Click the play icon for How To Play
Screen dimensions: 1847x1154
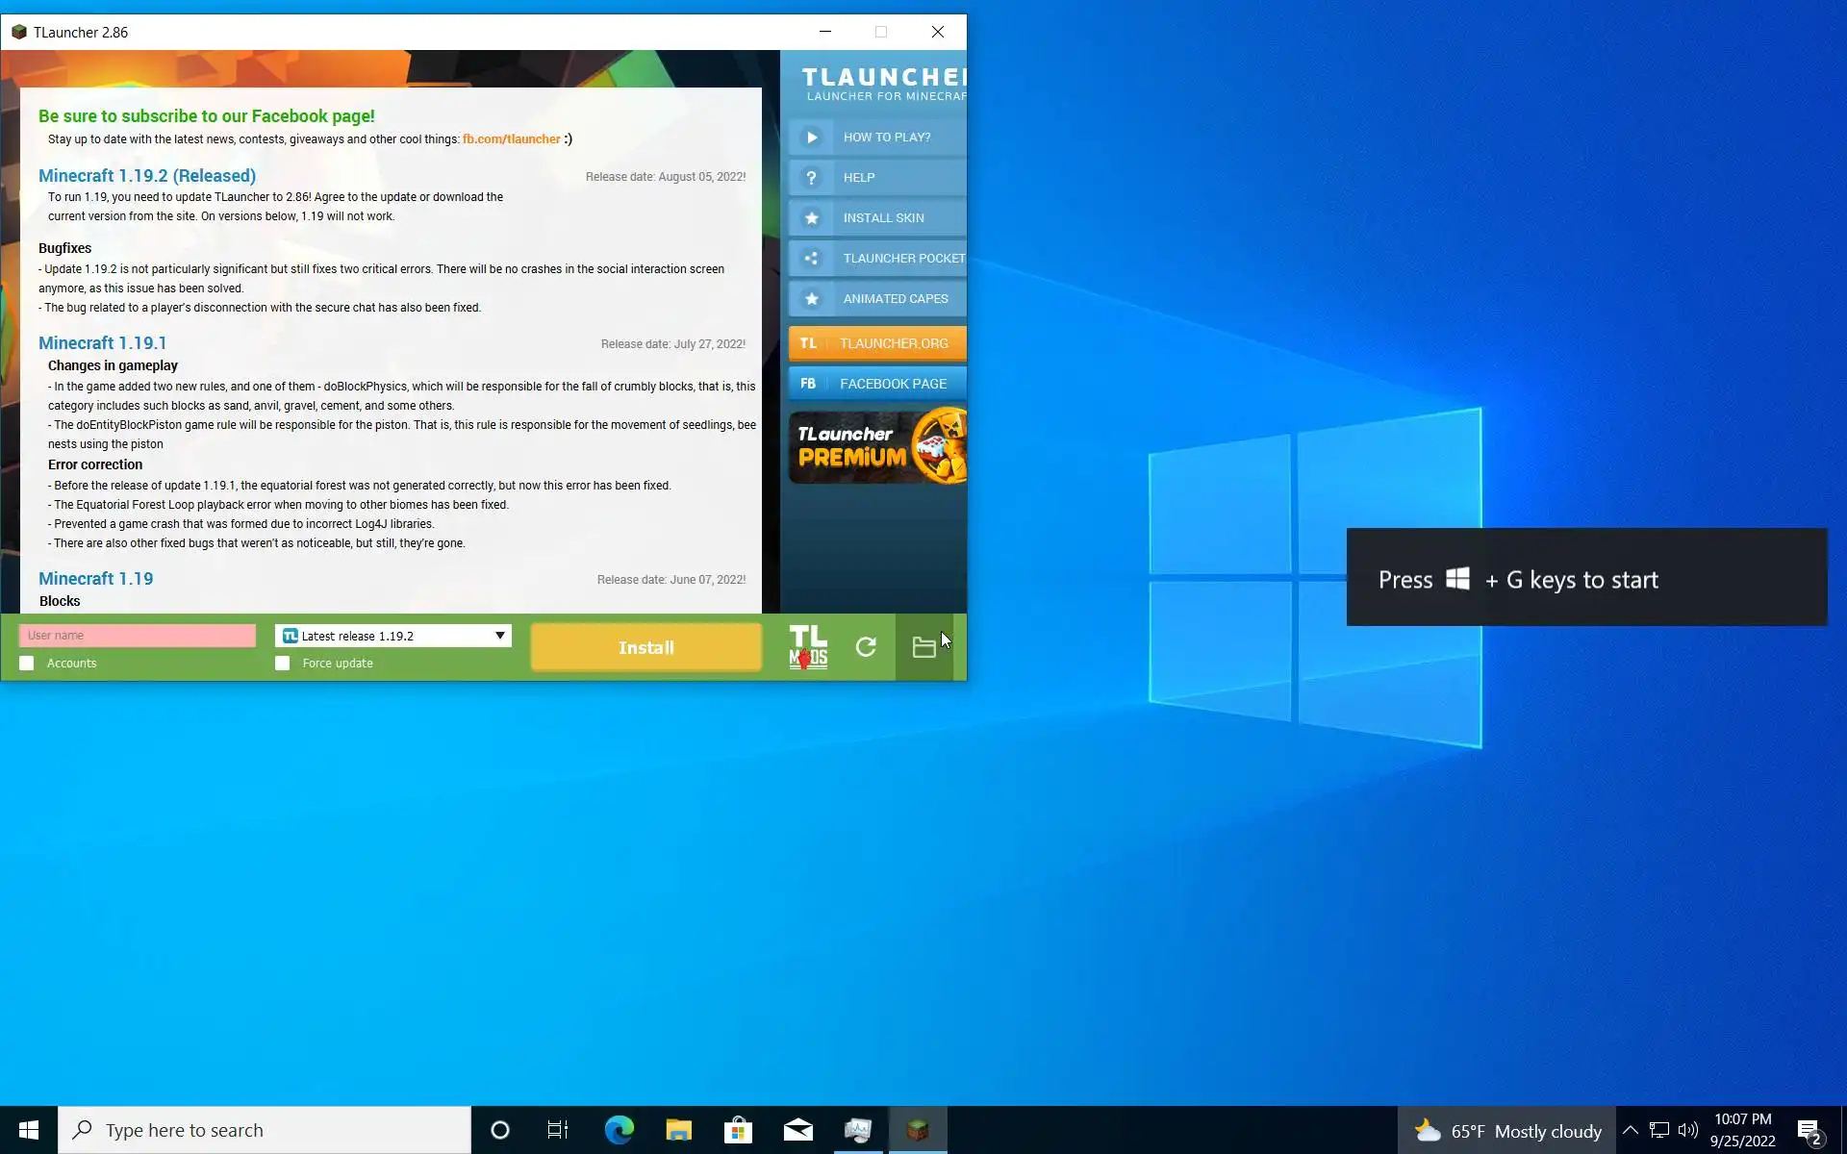tap(811, 138)
